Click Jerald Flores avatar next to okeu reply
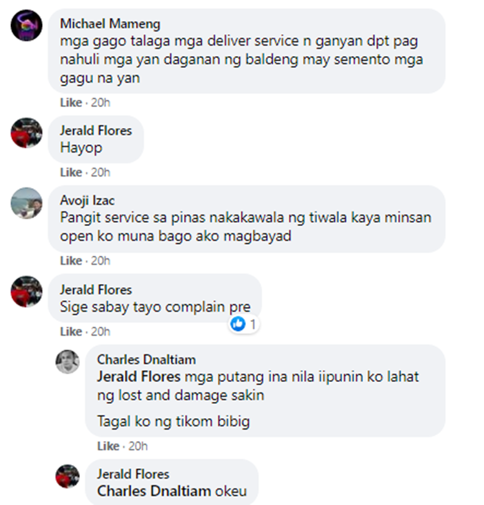This screenshot has height=505, width=484. 67,477
